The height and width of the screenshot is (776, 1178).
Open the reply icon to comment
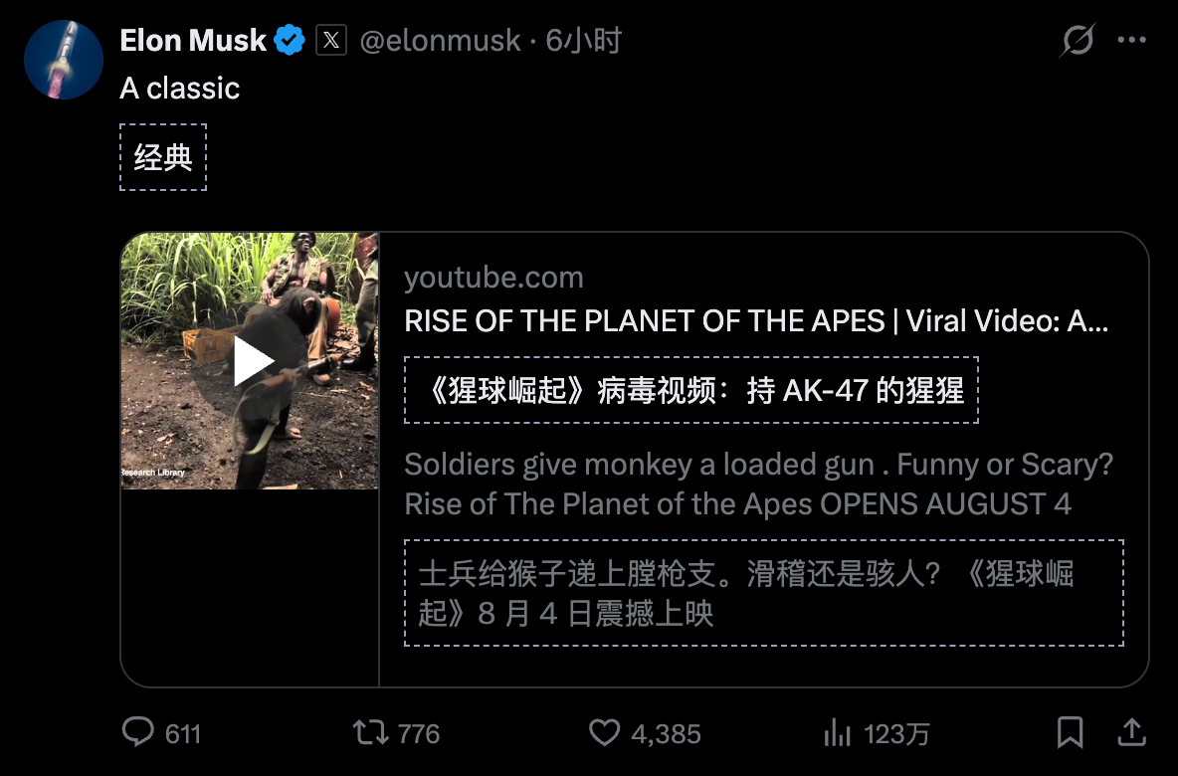[x=138, y=733]
